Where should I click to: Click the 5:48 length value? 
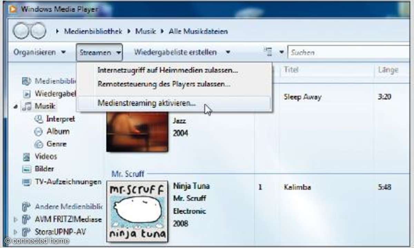(x=385, y=187)
